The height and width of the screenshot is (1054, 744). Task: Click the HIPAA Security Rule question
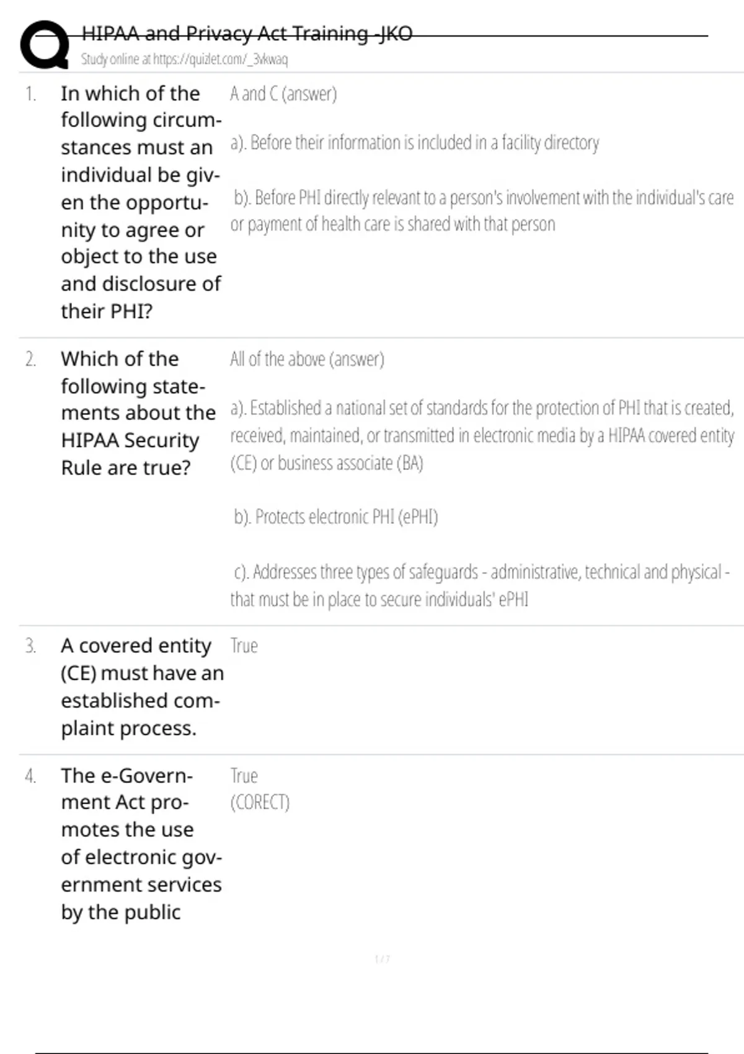click(x=138, y=413)
